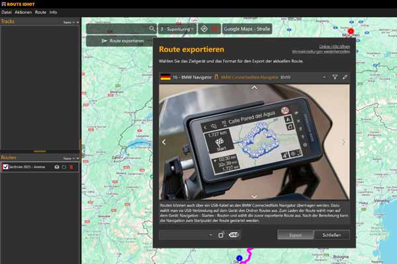Open the Tracks sort Name dropdown
Viewport: 397px width, 264px height.
click(x=69, y=22)
